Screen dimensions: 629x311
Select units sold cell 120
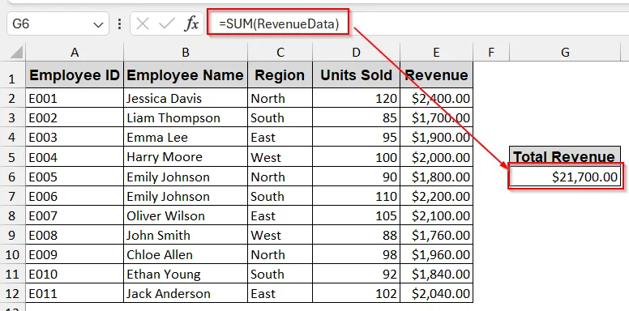[356, 98]
